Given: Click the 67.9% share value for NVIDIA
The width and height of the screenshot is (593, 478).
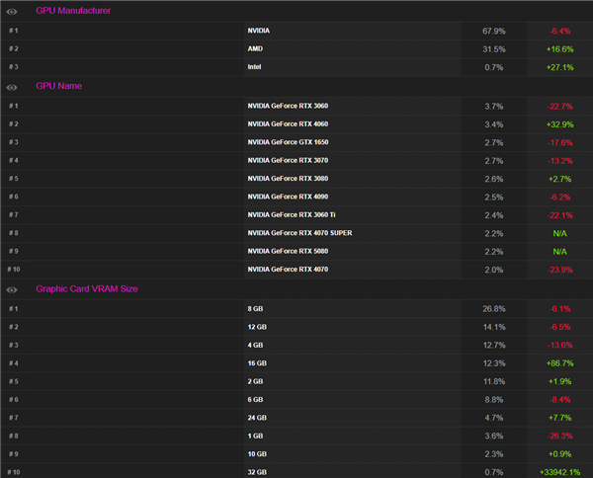Looking at the screenshot, I should click(x=491, y=31).
